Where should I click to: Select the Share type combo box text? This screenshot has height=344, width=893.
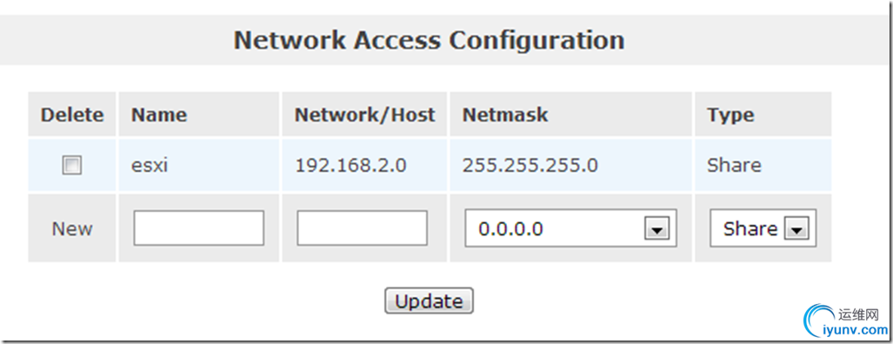pos(750,228)
